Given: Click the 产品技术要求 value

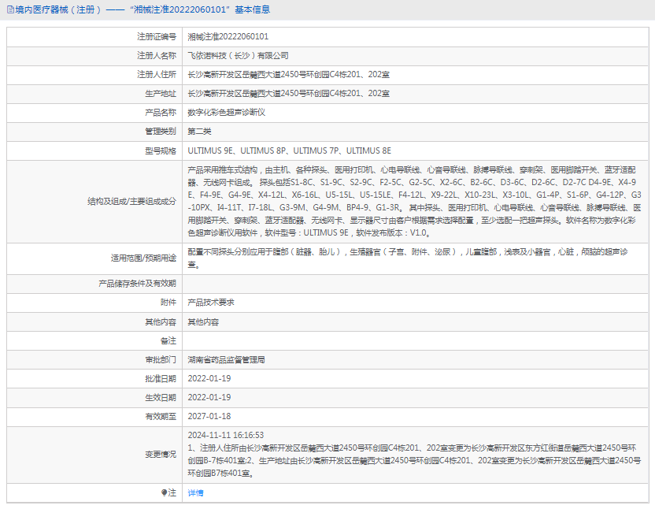Looking at the screenshot, I should click(211, 303).
